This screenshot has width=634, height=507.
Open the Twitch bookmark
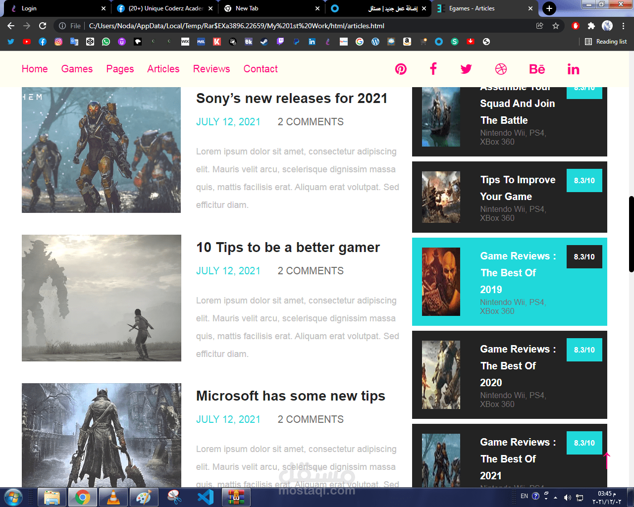(x=280, y=42)
